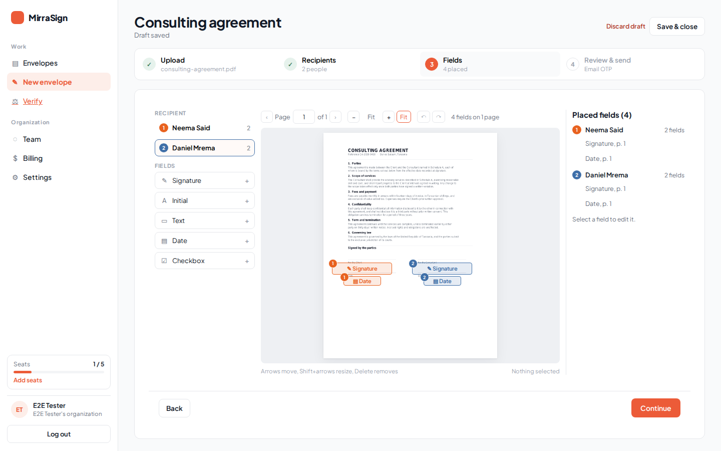
Task: Open the Team page
Action: pos(59,139)
